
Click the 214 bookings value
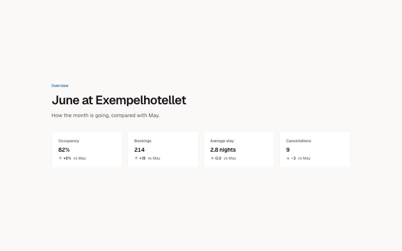click(x=139, y=150)
